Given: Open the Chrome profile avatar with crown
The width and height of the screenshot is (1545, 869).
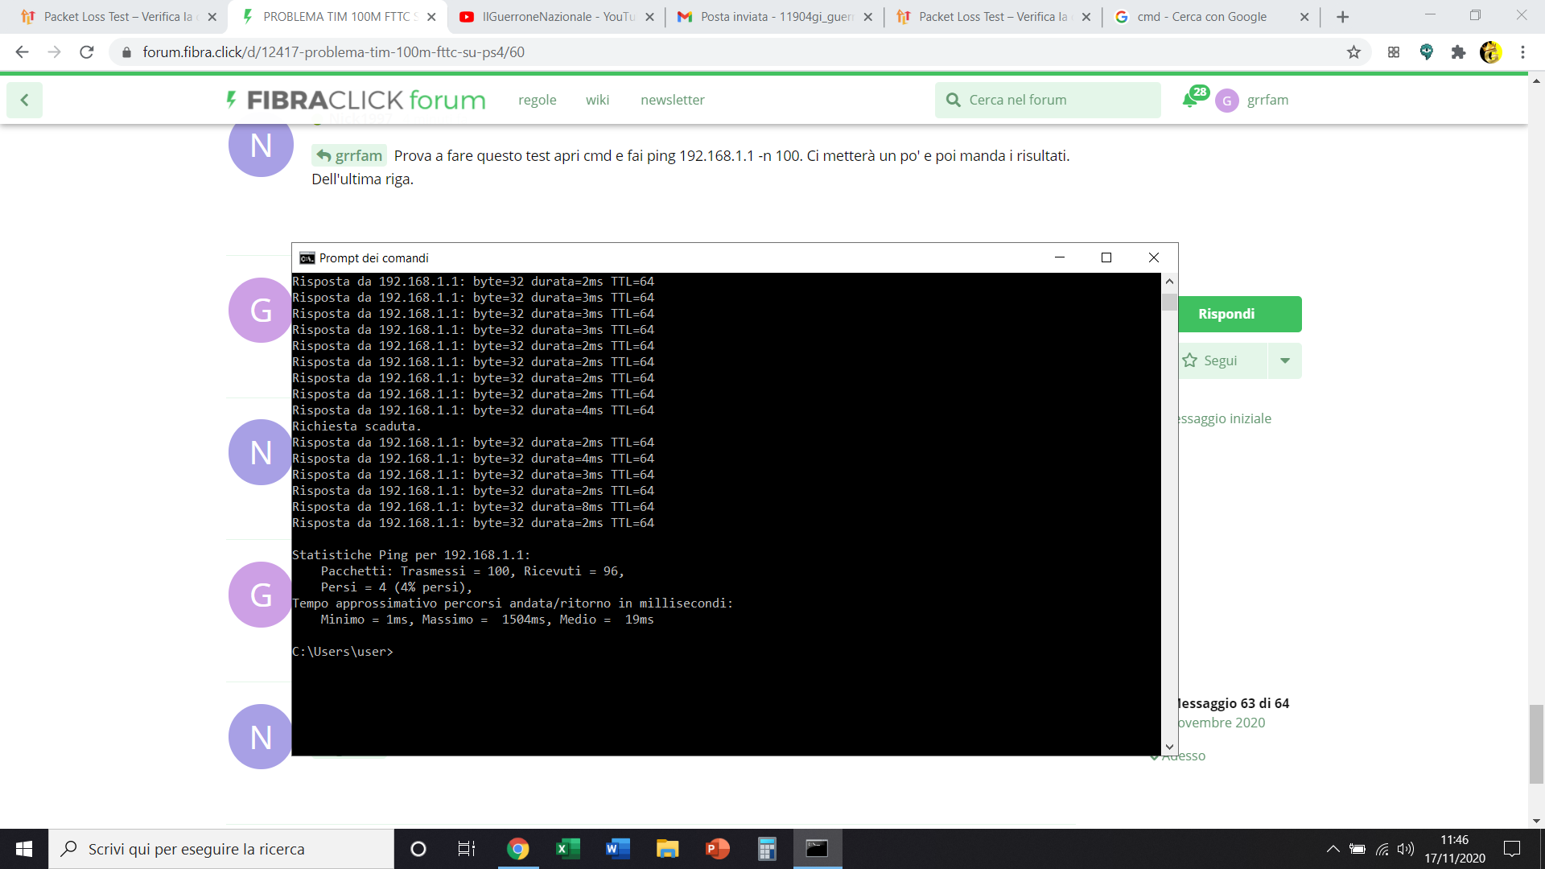Looking at the screenshot, I should [x=1493, y=51].
